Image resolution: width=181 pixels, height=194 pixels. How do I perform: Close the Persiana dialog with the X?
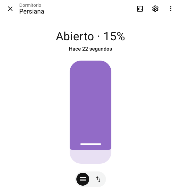(x=10, y=9)
